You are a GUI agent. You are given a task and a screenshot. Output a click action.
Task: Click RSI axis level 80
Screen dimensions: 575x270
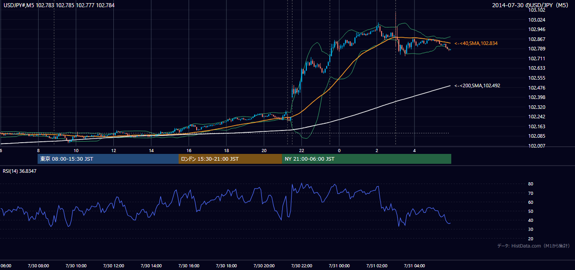pos(530,184)
